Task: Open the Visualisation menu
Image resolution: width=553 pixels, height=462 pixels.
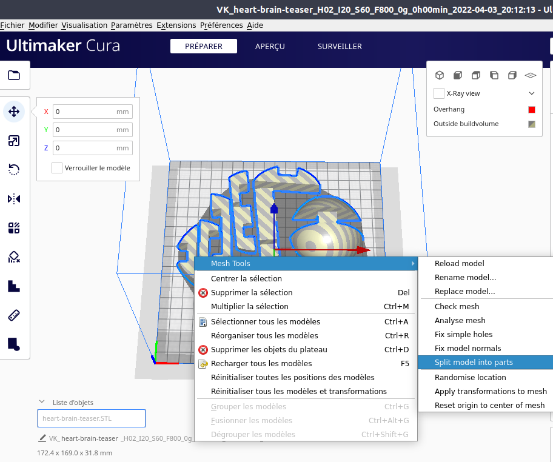Action: pyautogui.click(x=84, y=25)
